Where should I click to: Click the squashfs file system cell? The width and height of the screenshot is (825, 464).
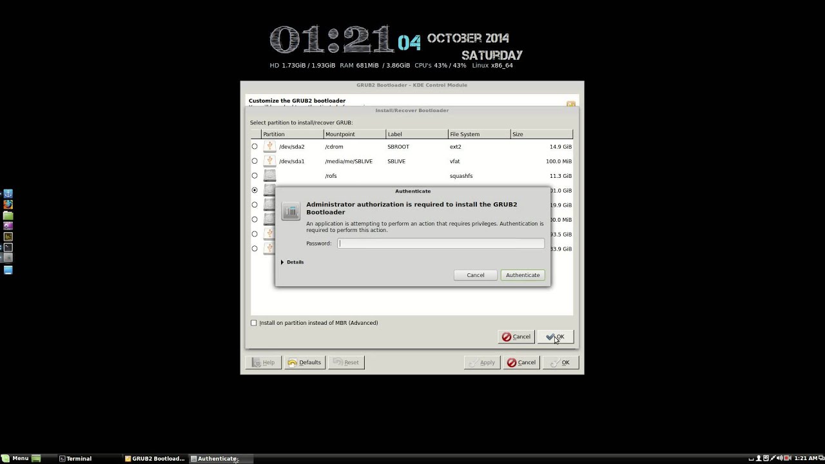pos(461,176)
